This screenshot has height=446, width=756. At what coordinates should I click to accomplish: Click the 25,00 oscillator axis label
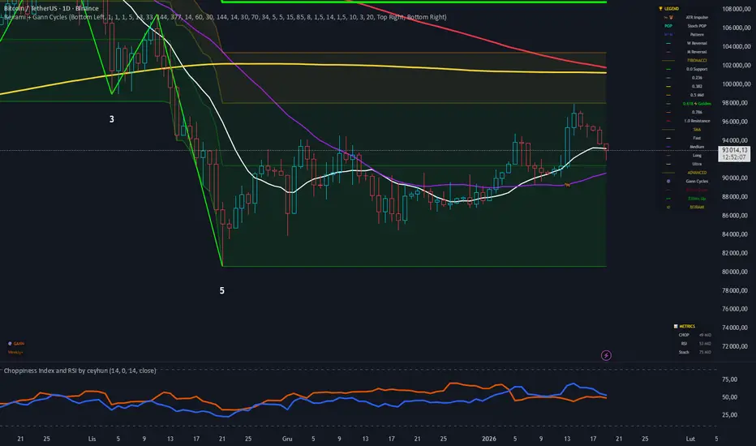(x=729, y=414)
